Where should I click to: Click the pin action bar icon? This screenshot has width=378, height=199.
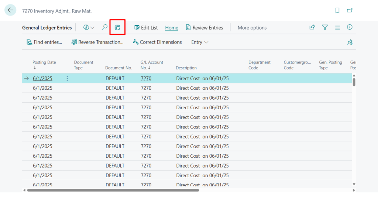pos(350,42)
